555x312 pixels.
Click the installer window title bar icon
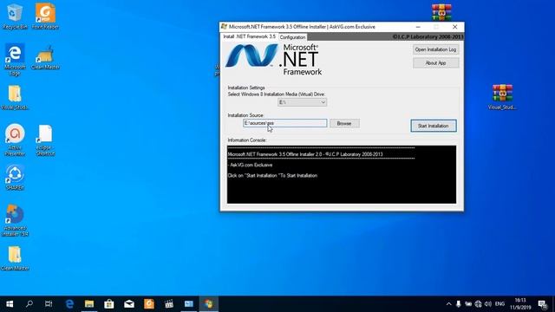tap(224, 27)
